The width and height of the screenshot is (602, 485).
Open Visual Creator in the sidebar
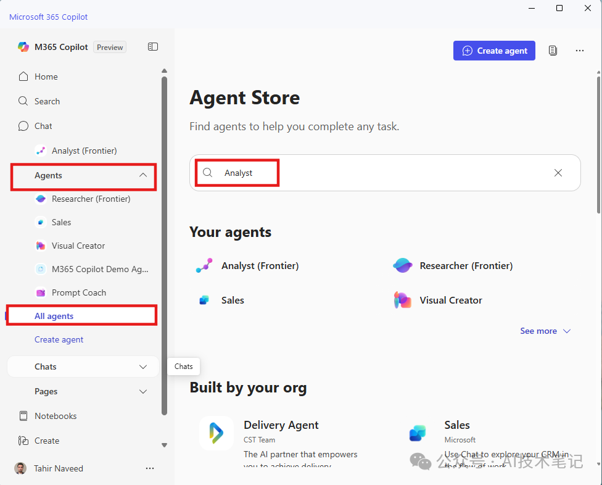click(78, 246)
